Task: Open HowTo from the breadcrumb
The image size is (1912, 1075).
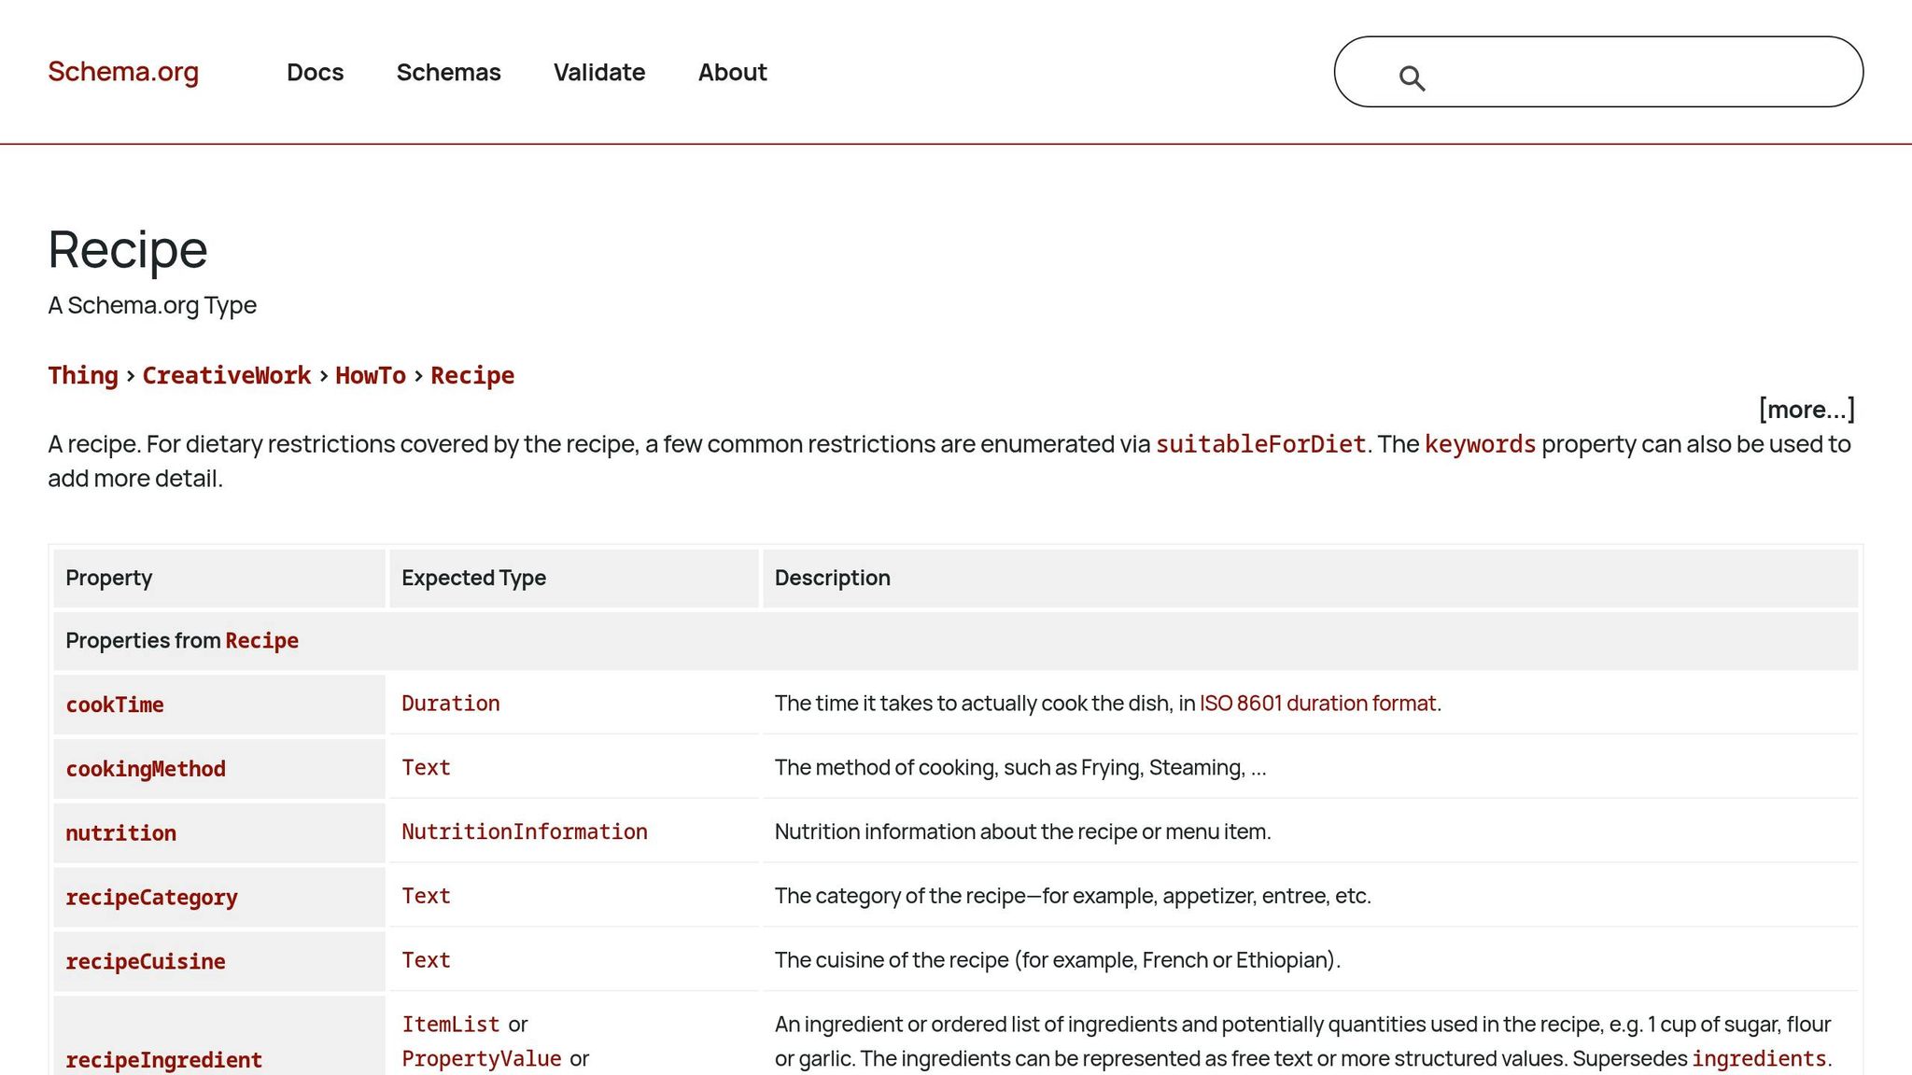Action: 371,375
